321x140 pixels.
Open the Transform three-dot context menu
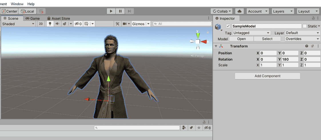pyautogui.click(x=318, y=46)
